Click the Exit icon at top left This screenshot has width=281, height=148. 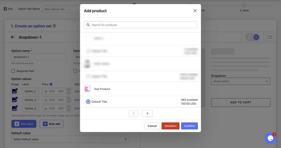click(5, 9)
